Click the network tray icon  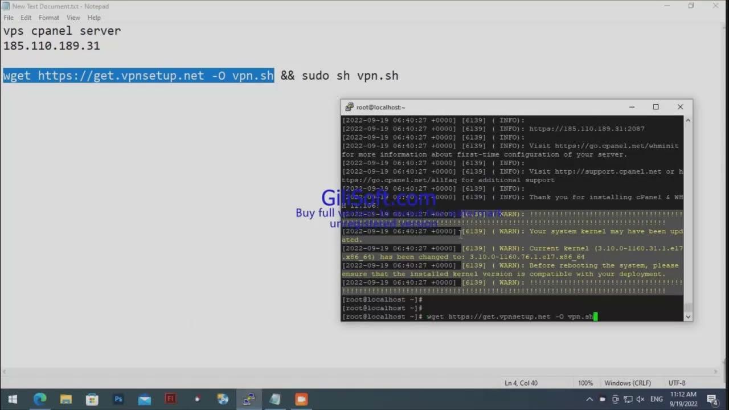[x=627, y=399]
